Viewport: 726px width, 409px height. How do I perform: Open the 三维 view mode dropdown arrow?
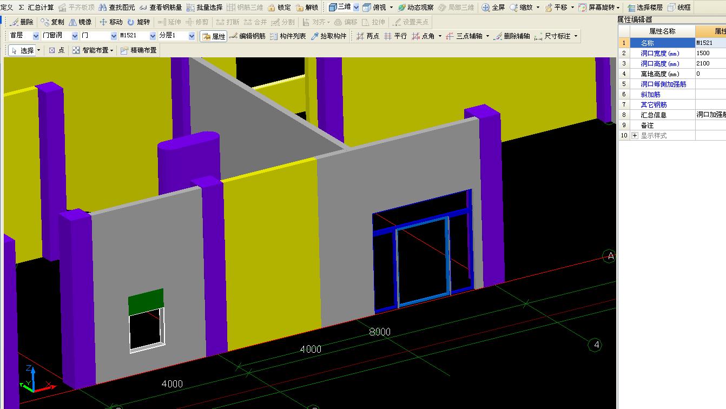pyautogui.click(x=356, y=8)
